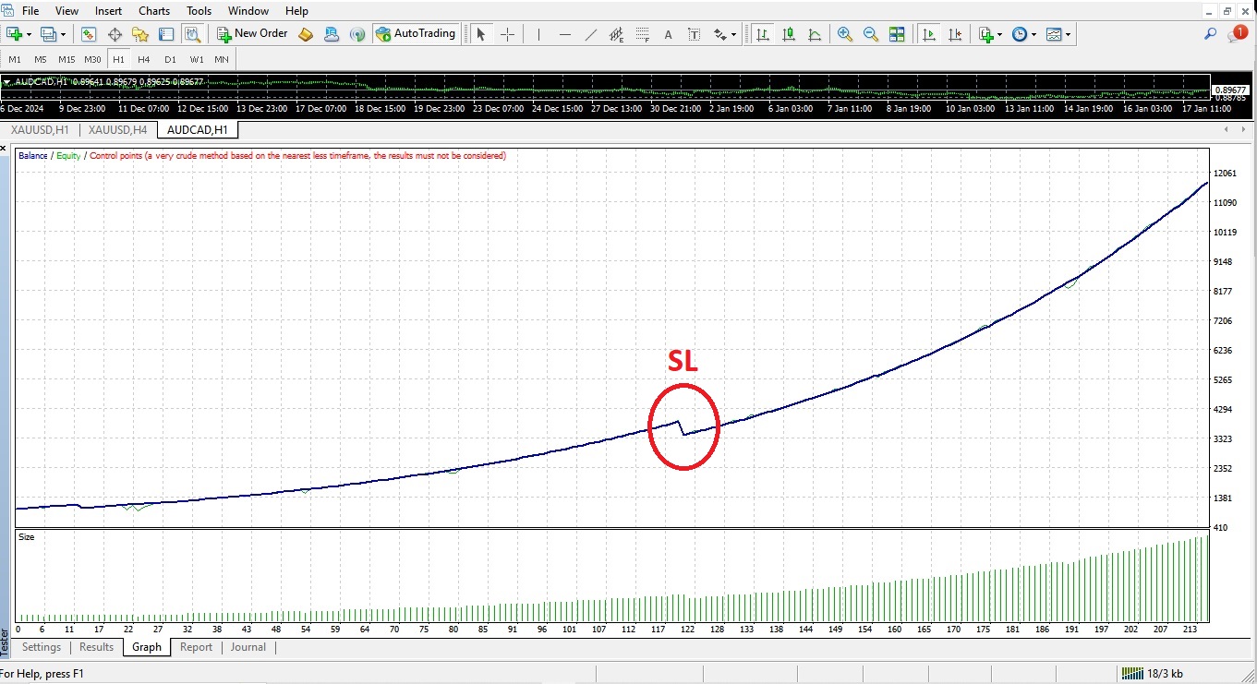This screenshot has height=684, width=1257.
Task: Expand the Indicators dropdown arrow
Action: tap(999, 34)
